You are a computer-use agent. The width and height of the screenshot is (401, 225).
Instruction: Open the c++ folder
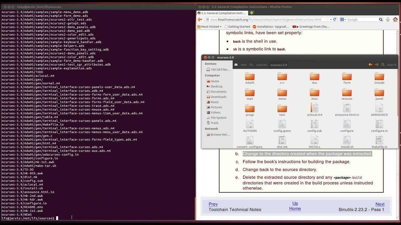click(x=282, y=78)
